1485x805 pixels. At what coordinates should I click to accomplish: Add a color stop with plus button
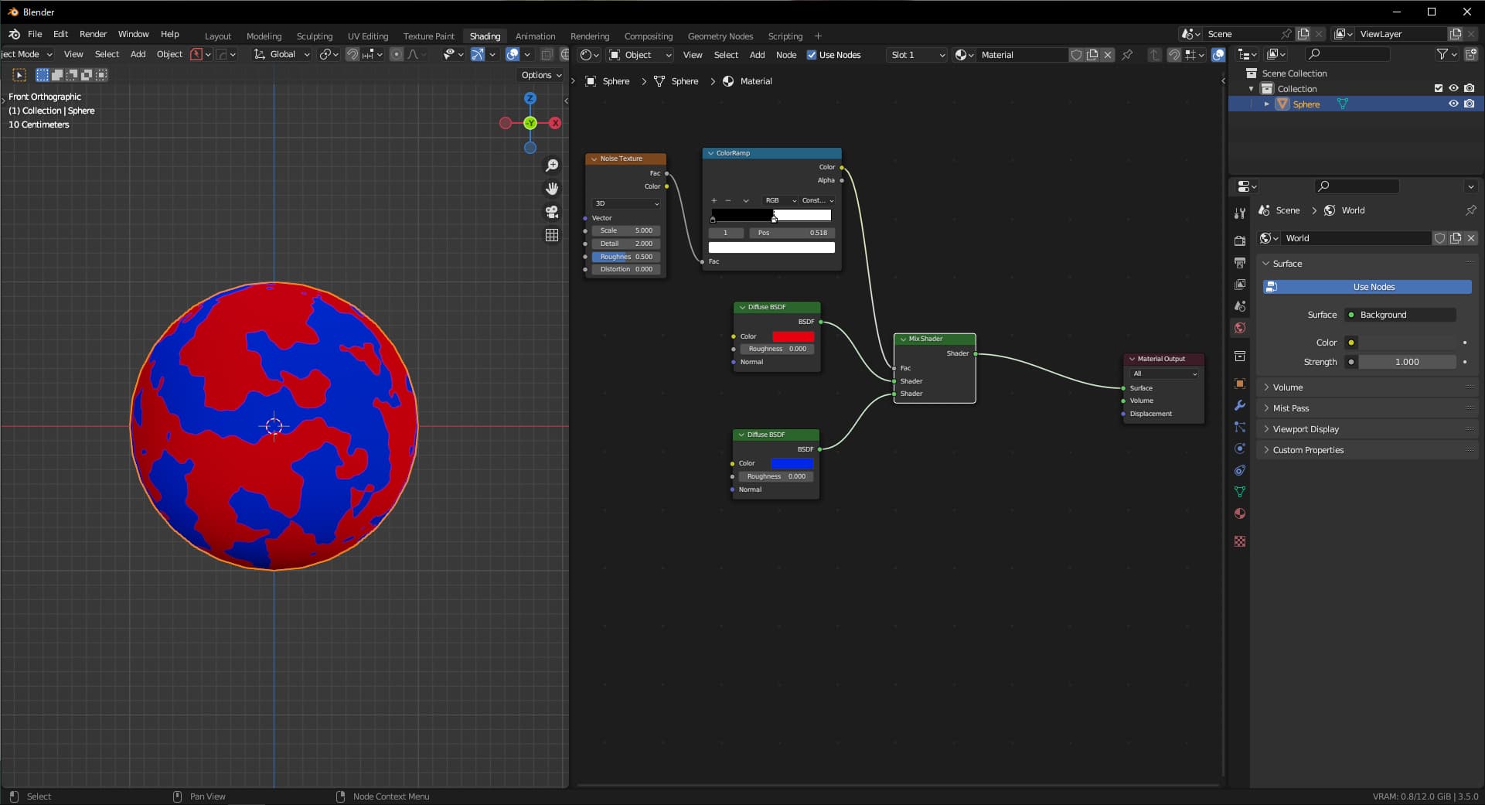pyautogui.click(x=714, y=200)
